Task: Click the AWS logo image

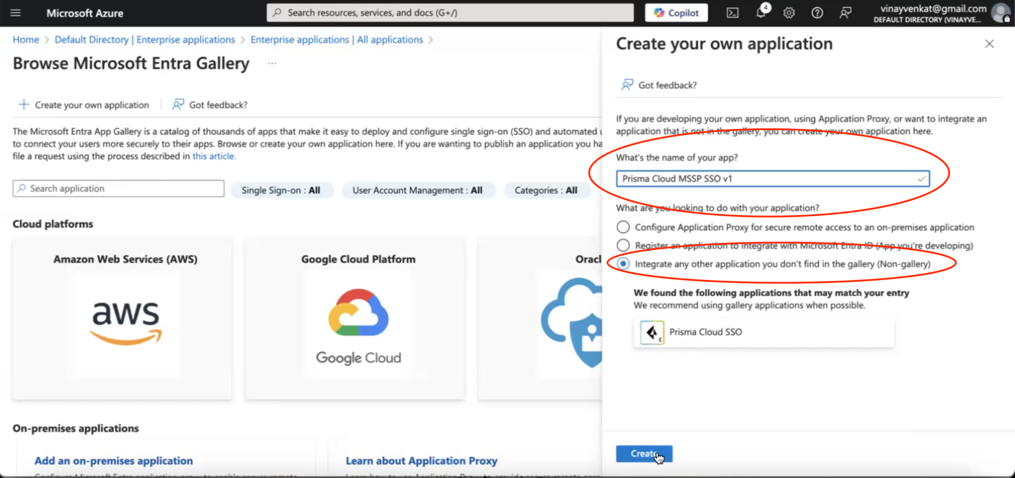Action: 126,323
